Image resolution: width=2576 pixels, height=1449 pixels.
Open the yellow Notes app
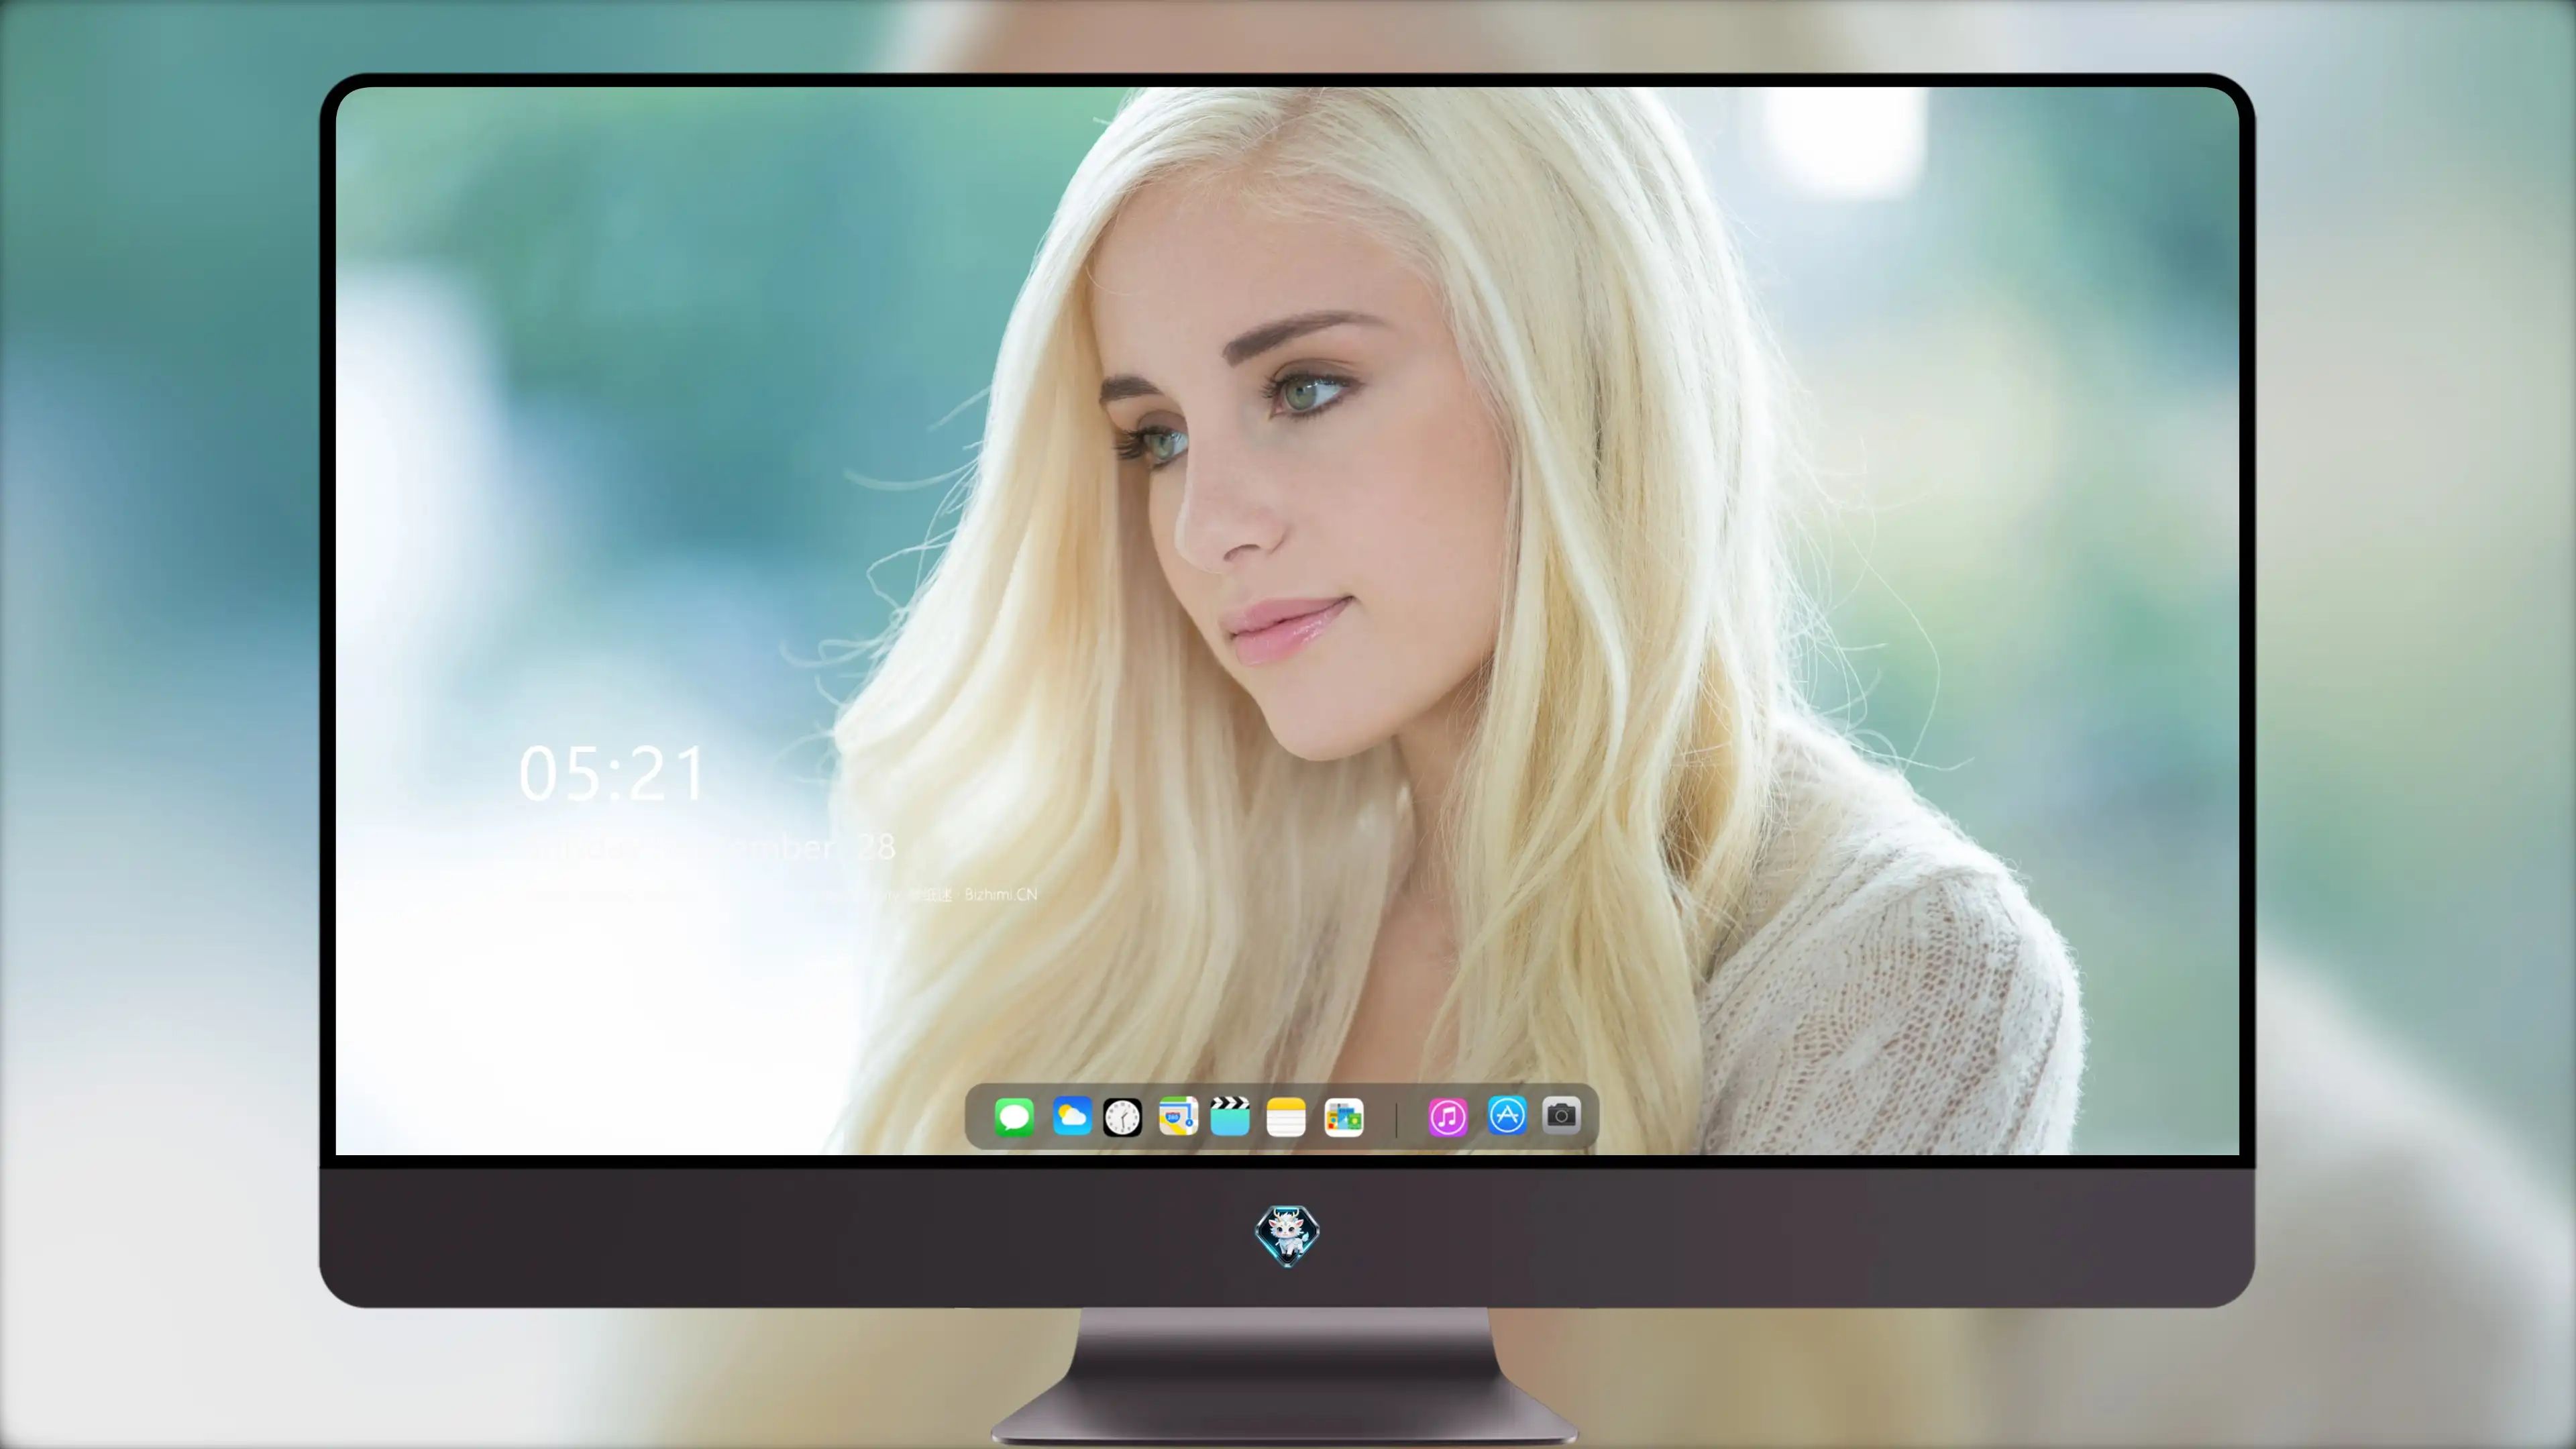[1286, 1117]
